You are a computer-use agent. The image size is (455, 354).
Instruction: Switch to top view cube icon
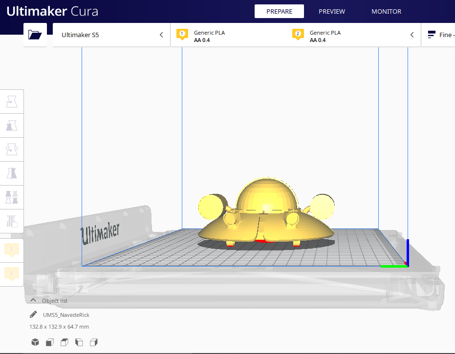point(65,342)
